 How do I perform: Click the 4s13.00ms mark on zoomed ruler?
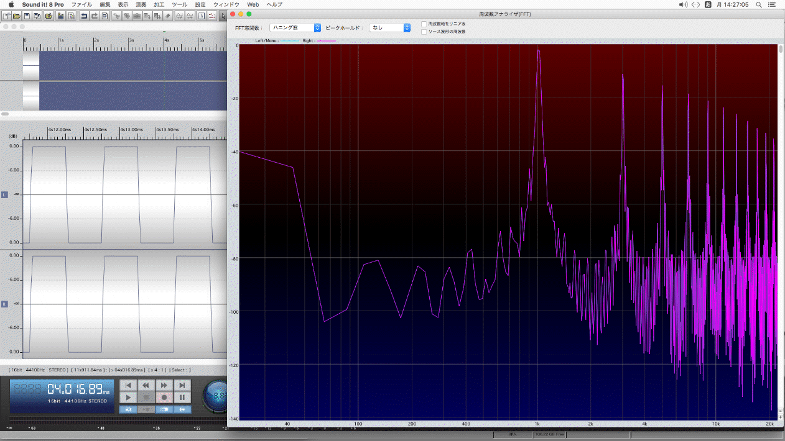131,129
